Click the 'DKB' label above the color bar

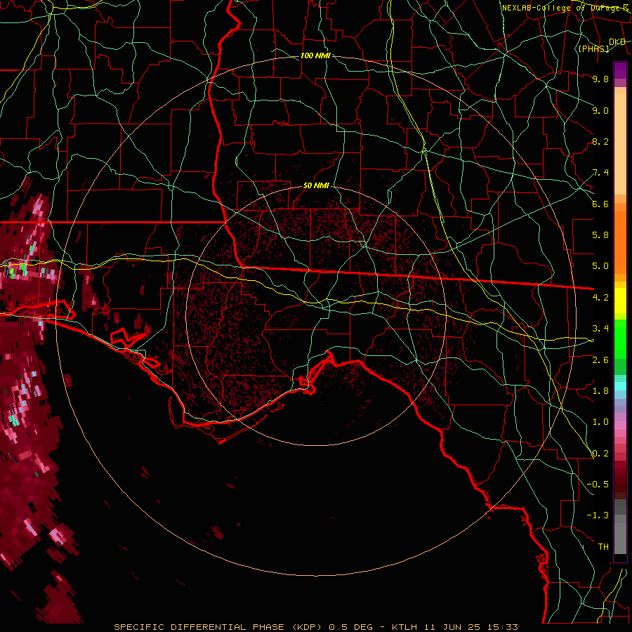tap(617, 41)
